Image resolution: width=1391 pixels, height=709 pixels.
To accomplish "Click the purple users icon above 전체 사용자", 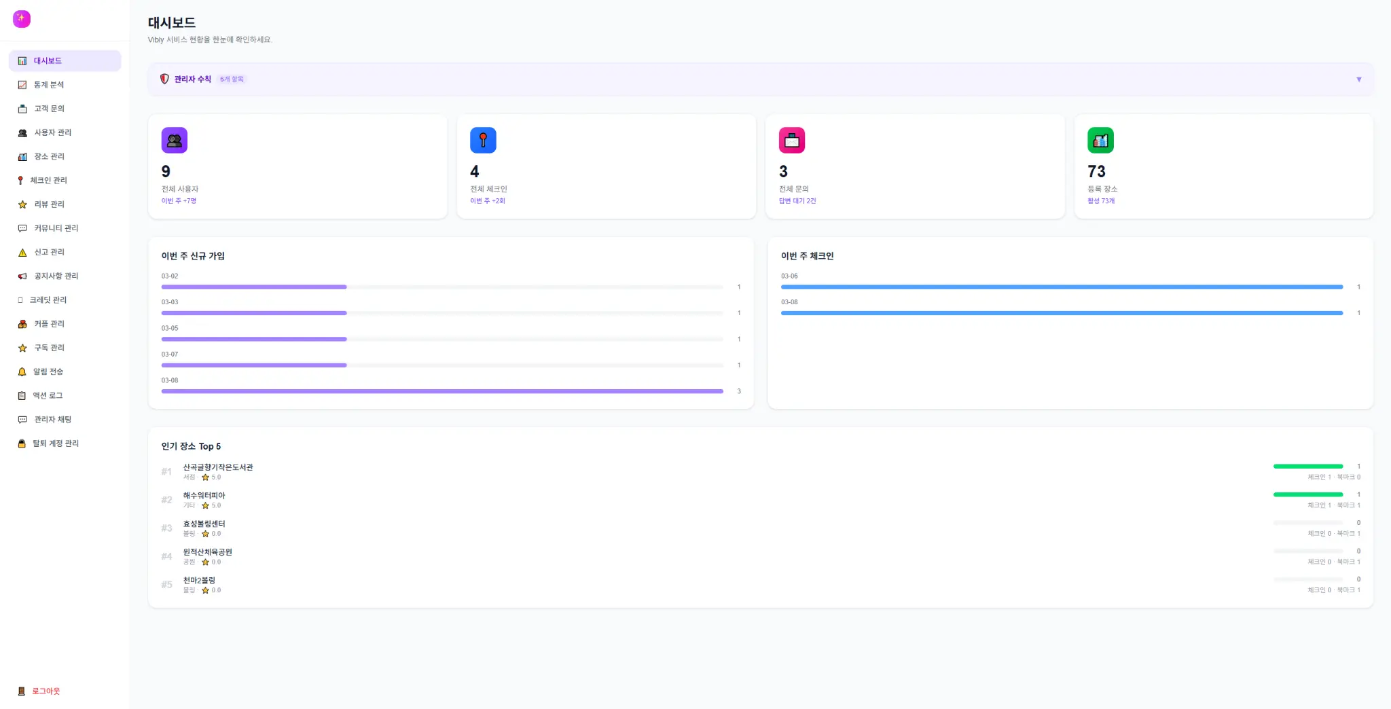I will pos(175,141).
